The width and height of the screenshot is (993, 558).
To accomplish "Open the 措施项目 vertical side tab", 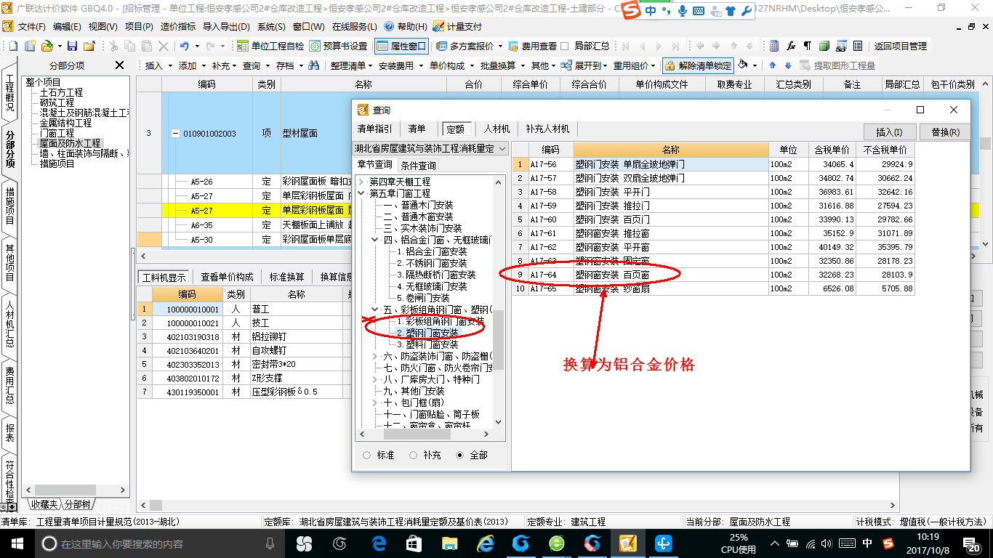I will (x=9, y=206).
